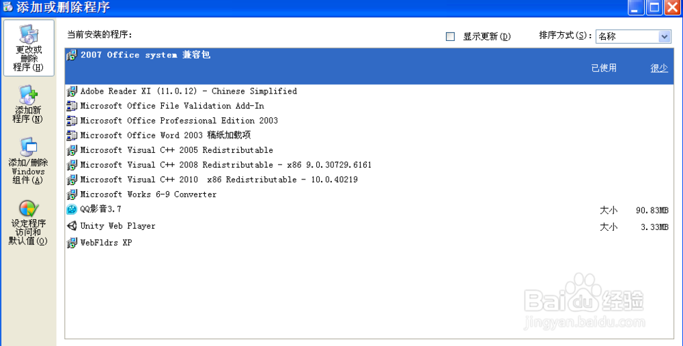The image size is (683, 346).
Task: Open the 更改或删除程序 sidebar panel
Action: [x=29, y=48]
